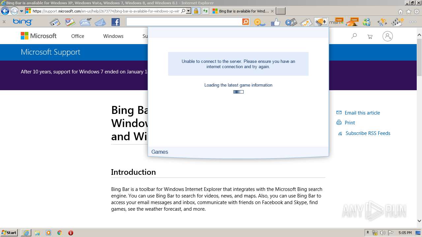Close the Bing Bar support tab
Screen dimensions: 422x237
pyautogui.click(x=272, y=11)
